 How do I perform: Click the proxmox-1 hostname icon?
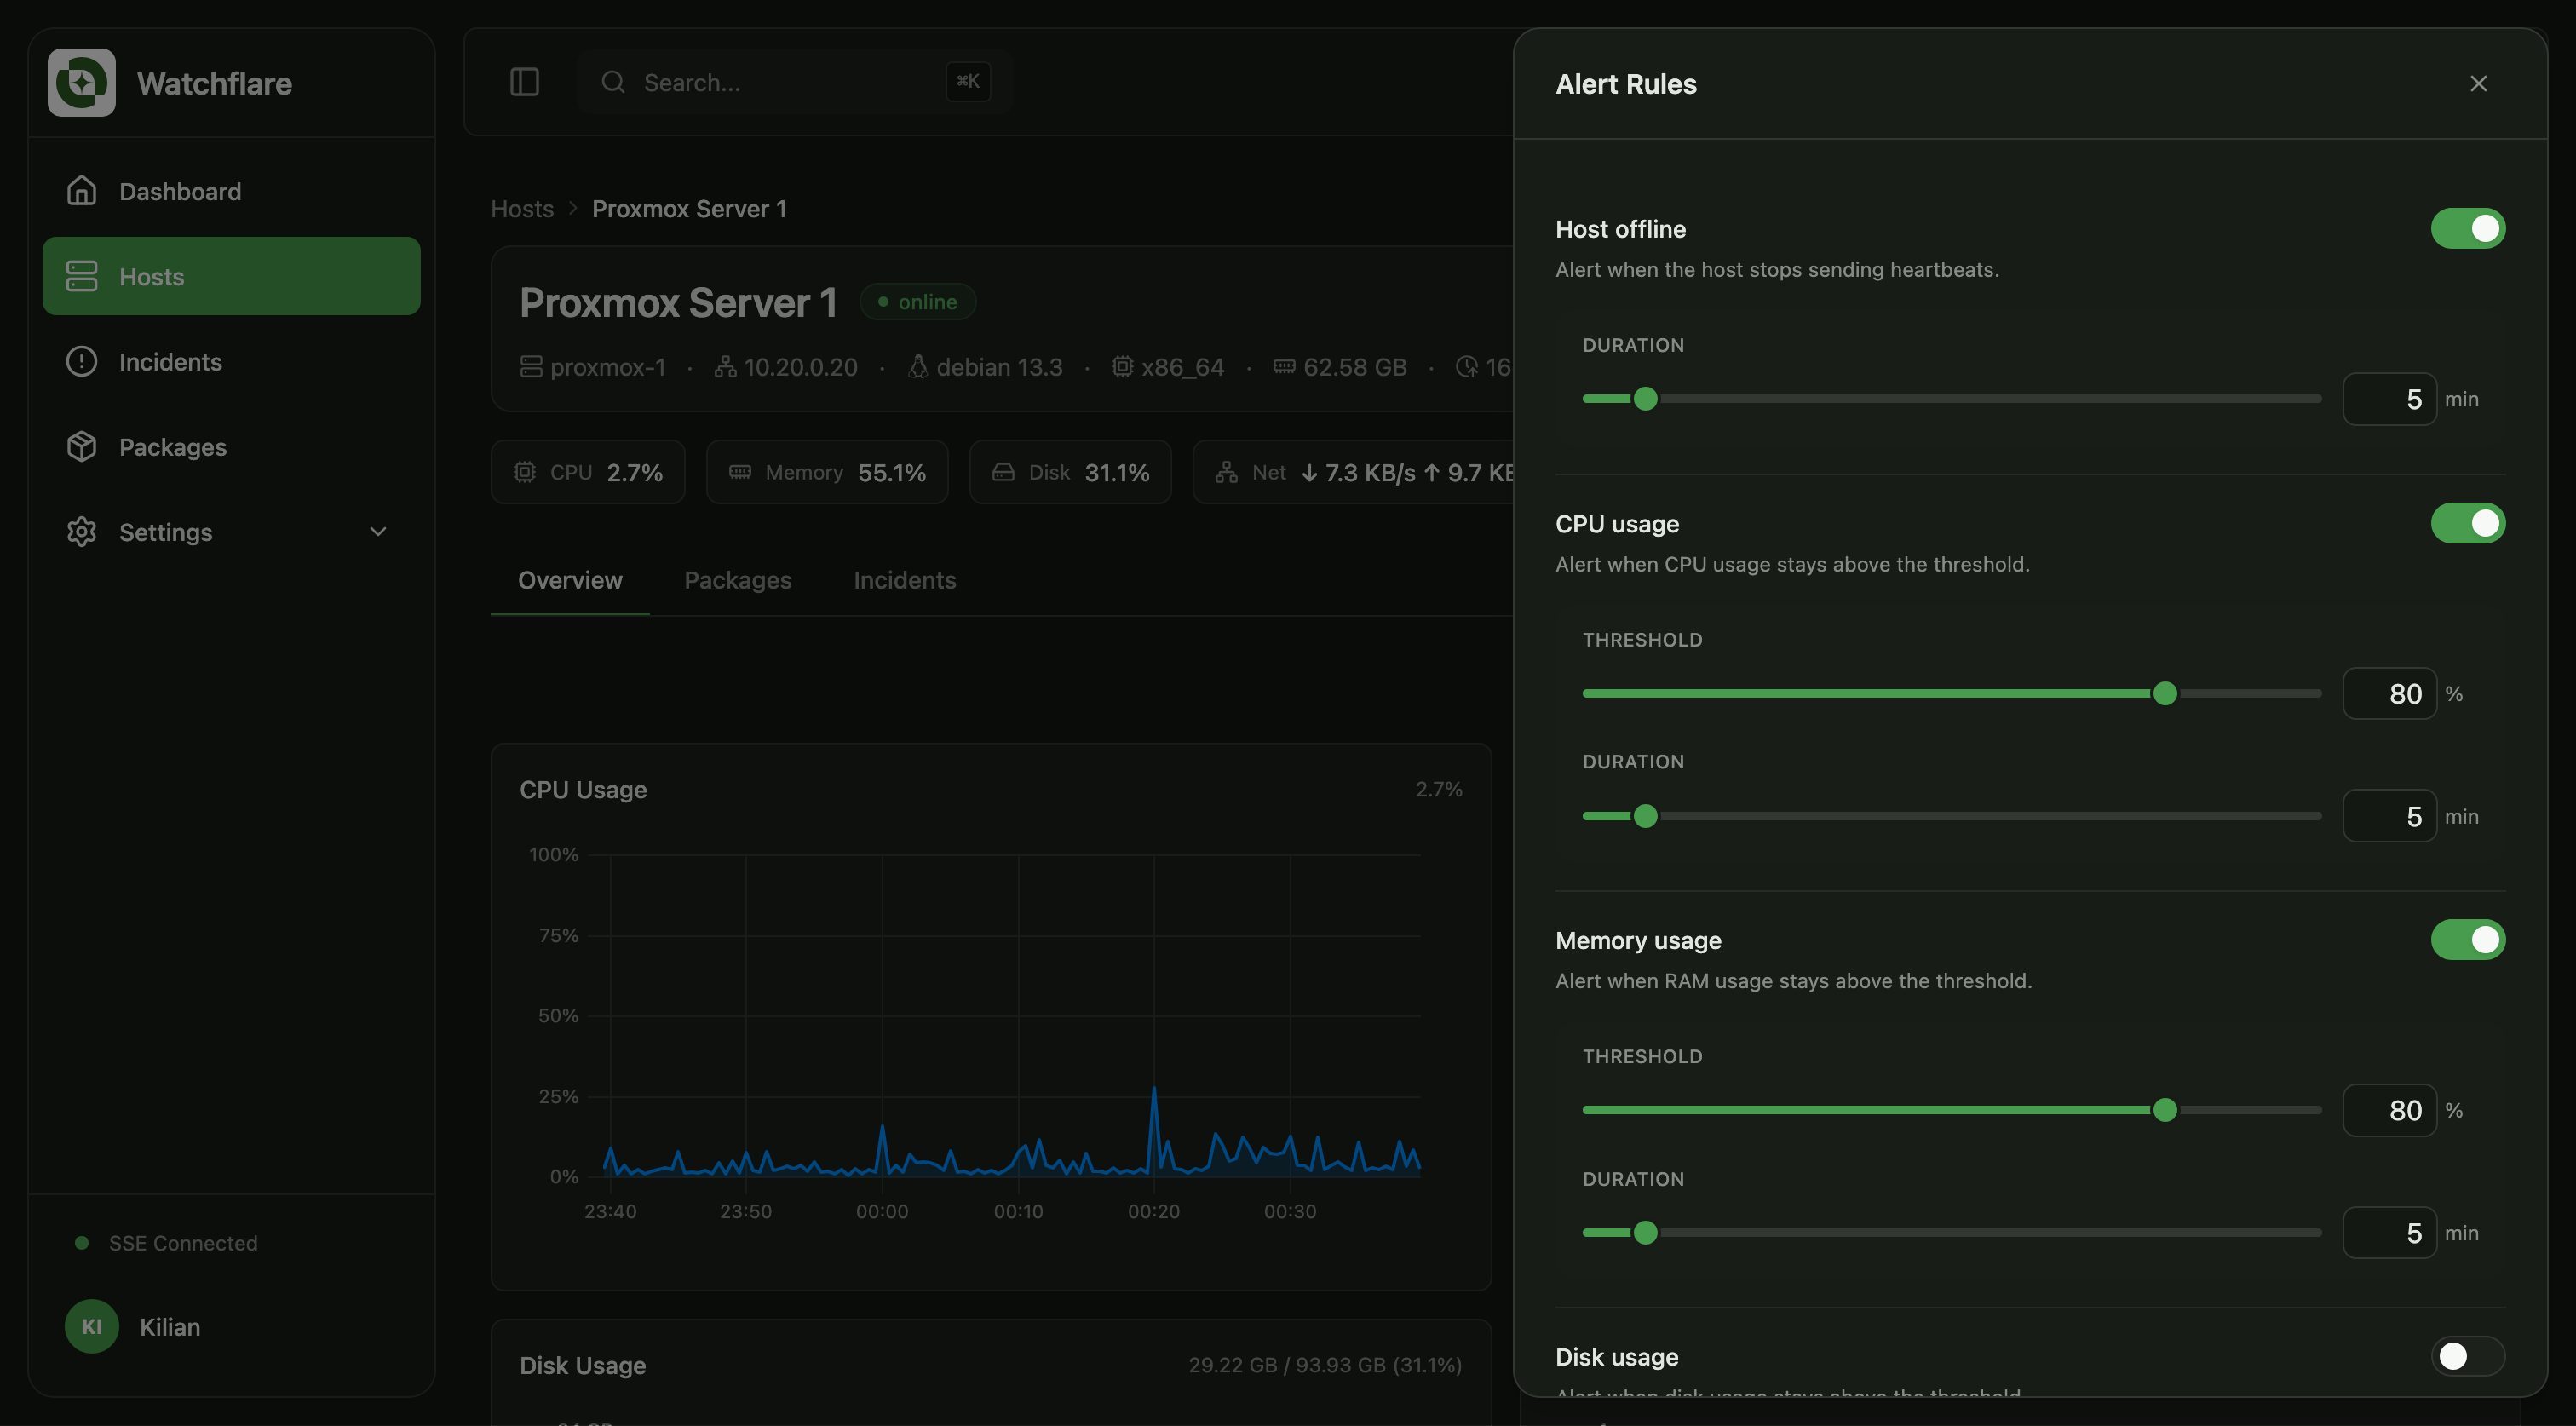[531, 367]
